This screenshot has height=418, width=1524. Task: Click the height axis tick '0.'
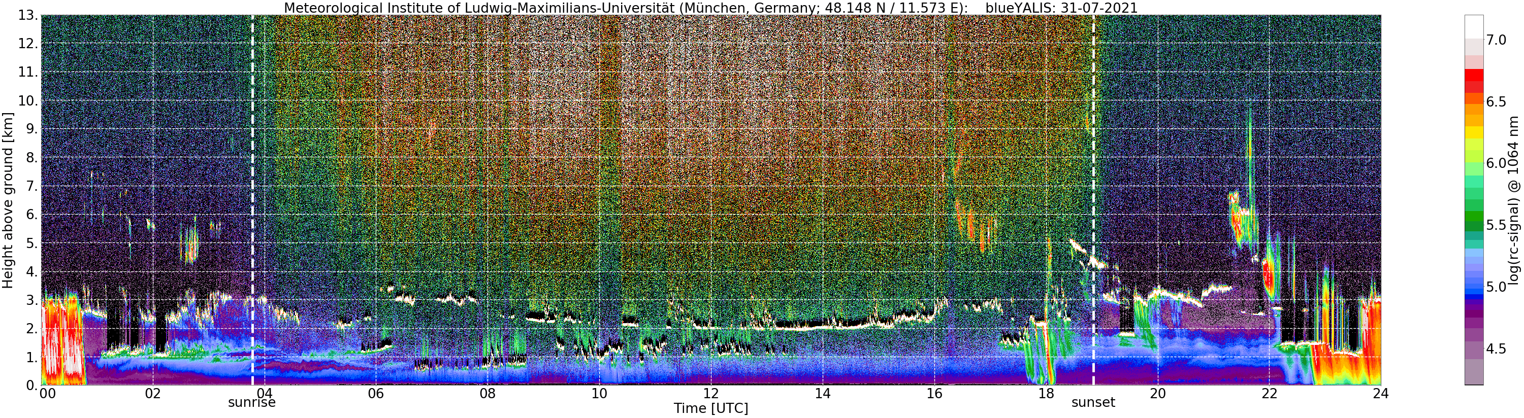coord(32,386)
